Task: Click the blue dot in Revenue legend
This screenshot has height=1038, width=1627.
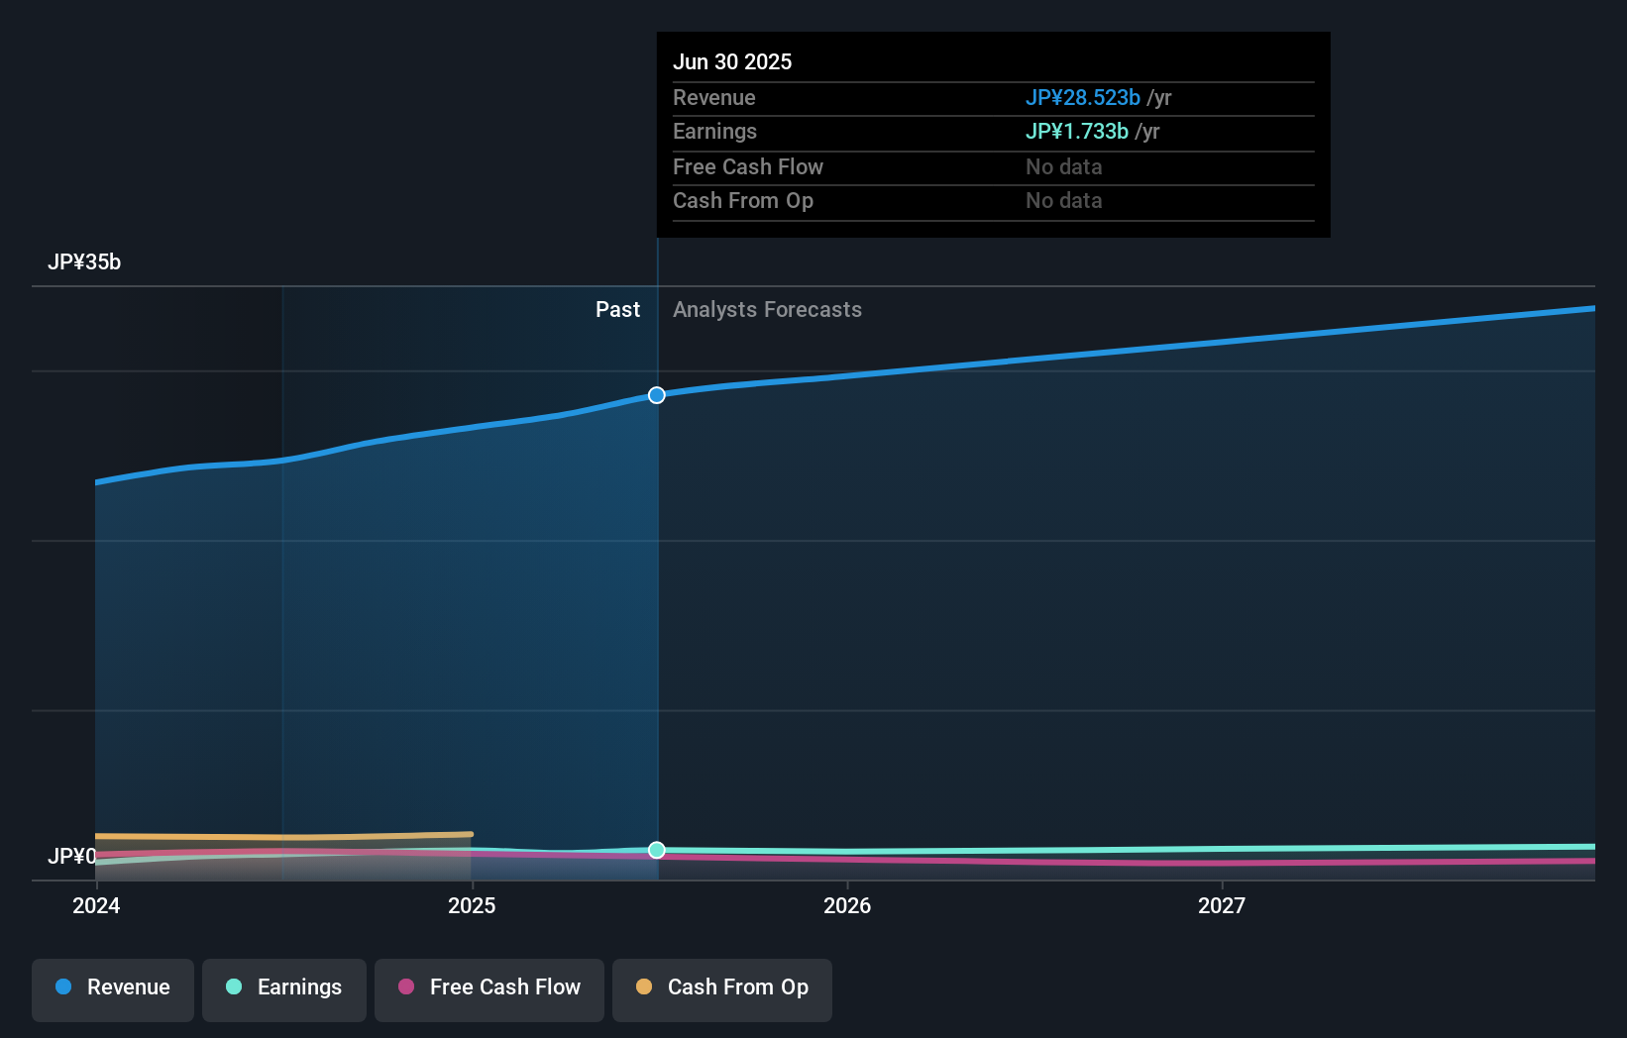Action: point(63,986)
